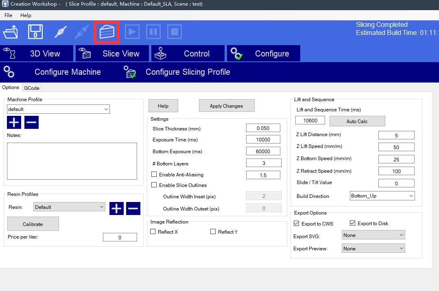Add a new machine profile with plus icon
The width and height of the screenshot is (439, 291).
[x=14, y=122]
